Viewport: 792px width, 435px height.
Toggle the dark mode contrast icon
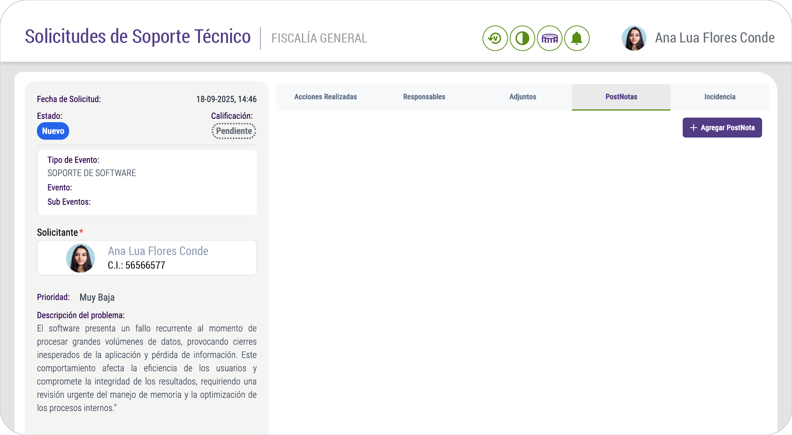(522, 38)
